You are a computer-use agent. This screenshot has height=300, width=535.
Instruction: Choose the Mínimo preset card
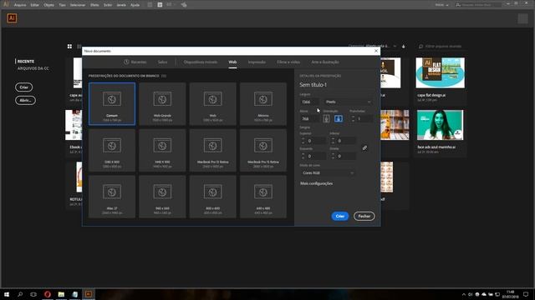[x=263, y=103]
